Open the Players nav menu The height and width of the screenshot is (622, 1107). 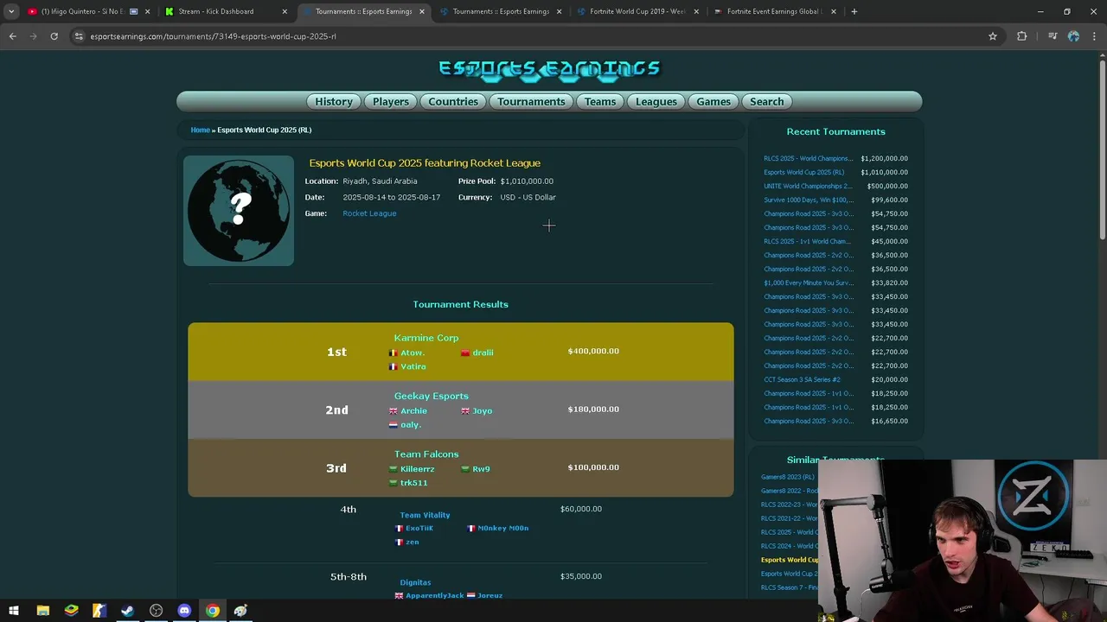pyautogui.click(x=391, y=102)
